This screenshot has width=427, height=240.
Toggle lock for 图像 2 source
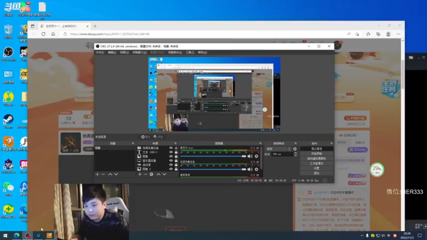(176, 169)
